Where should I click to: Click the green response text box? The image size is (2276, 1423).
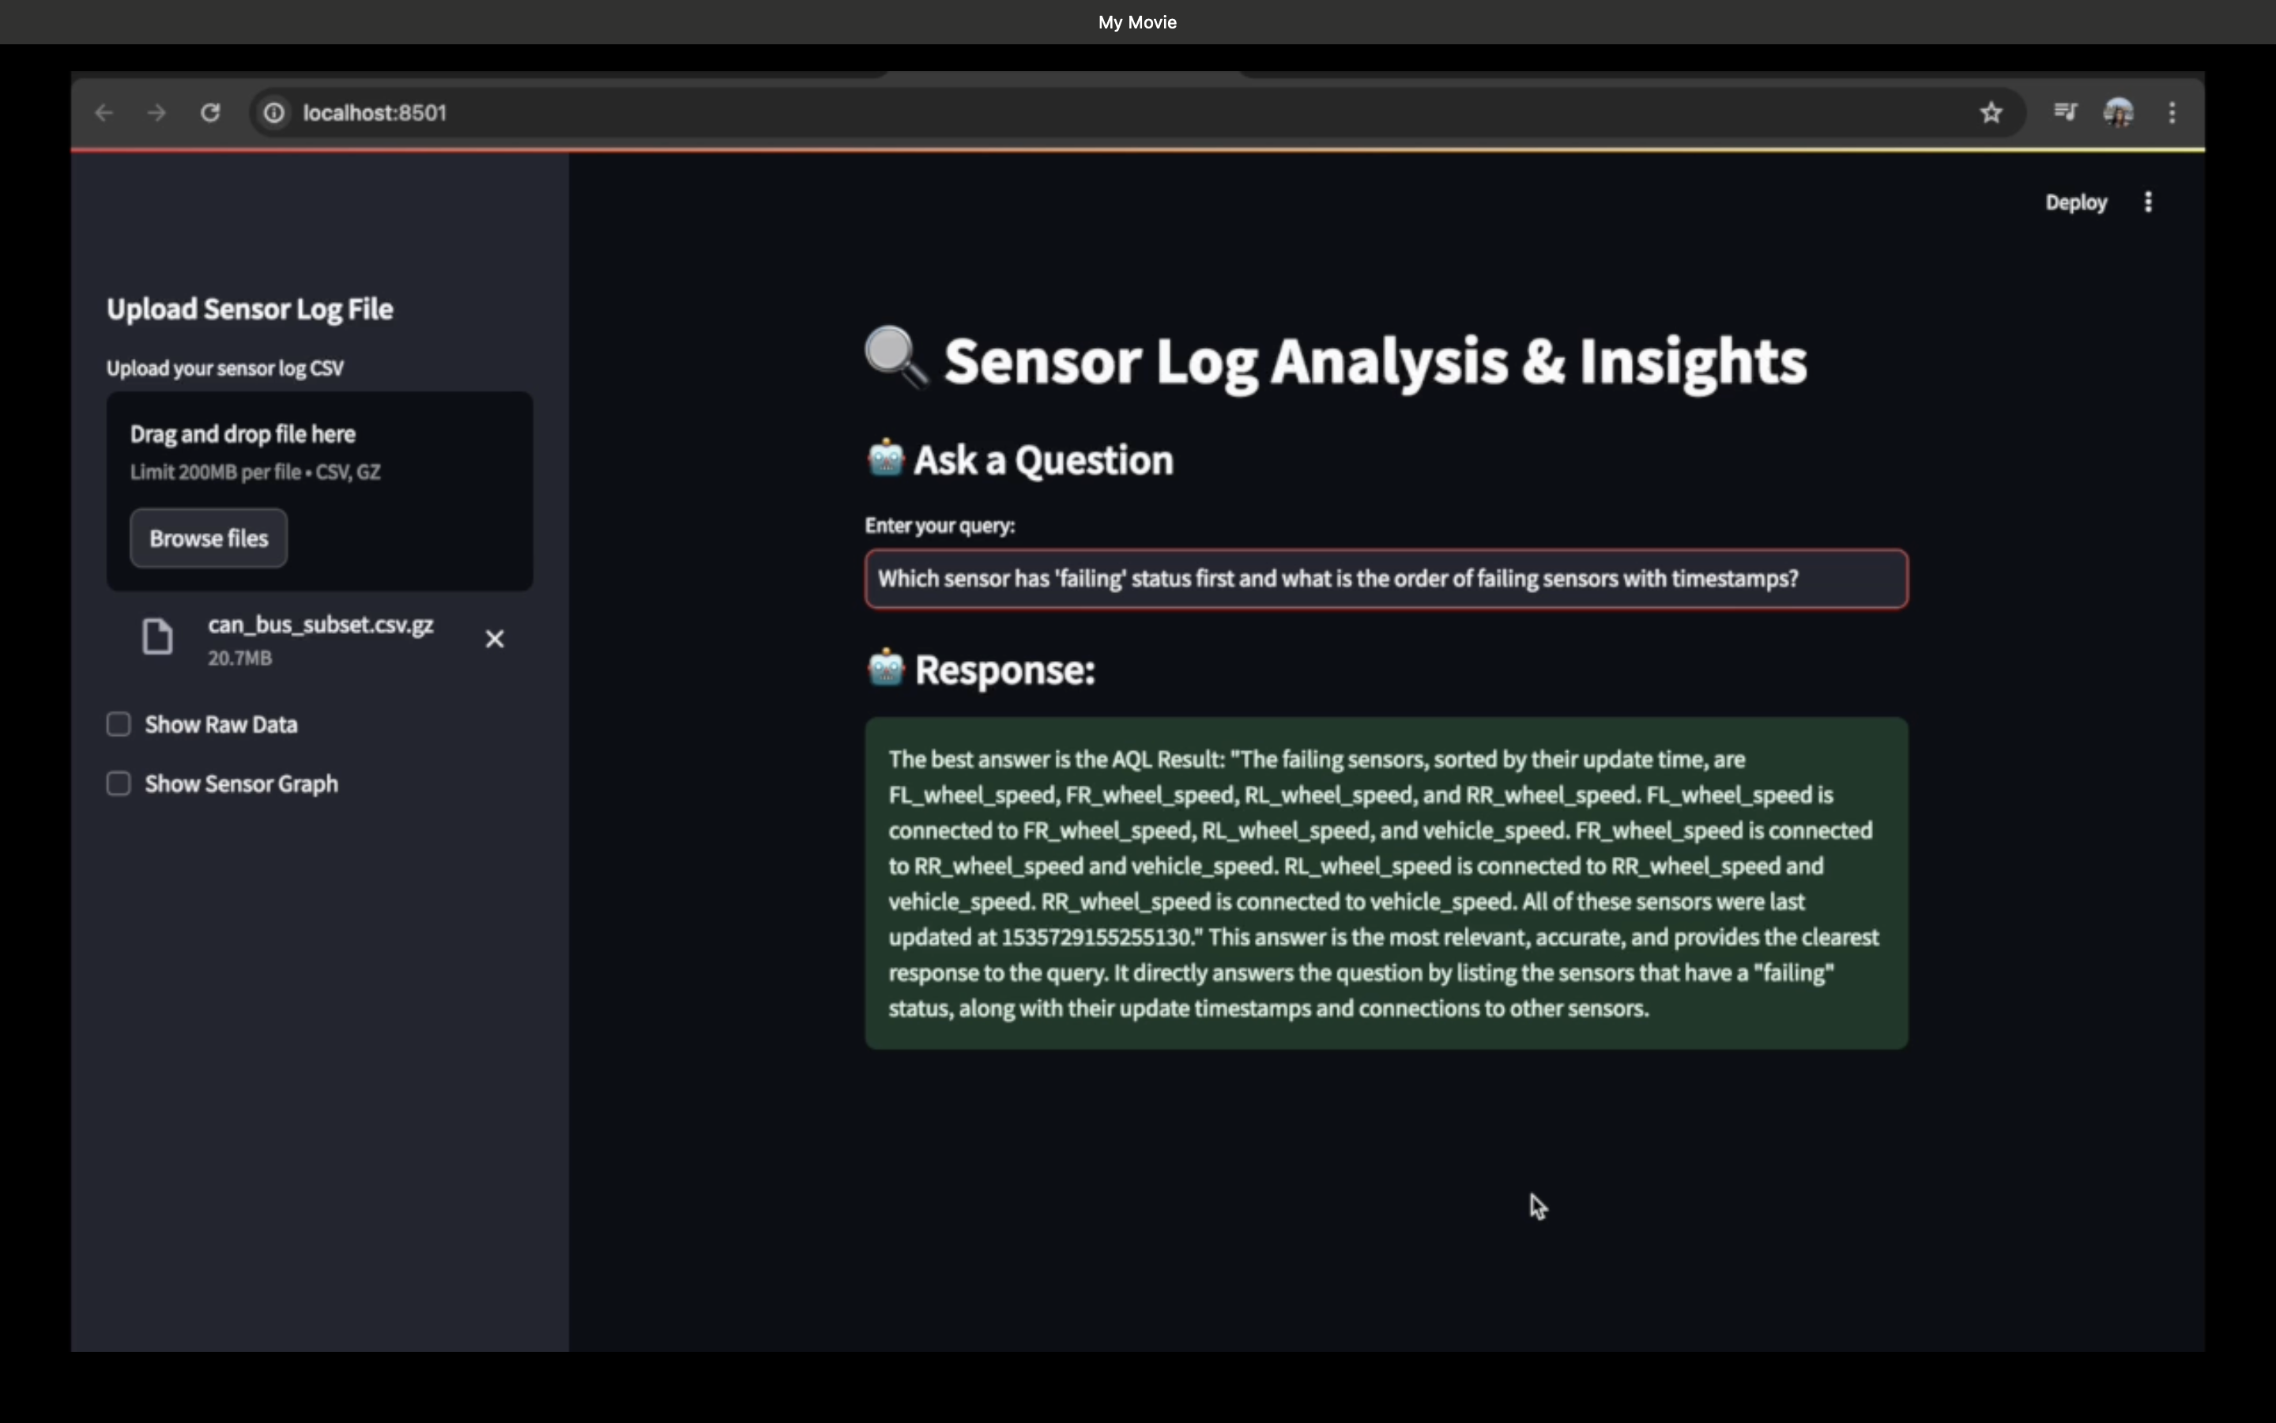pyautogui.click(x=1385, y=883)
